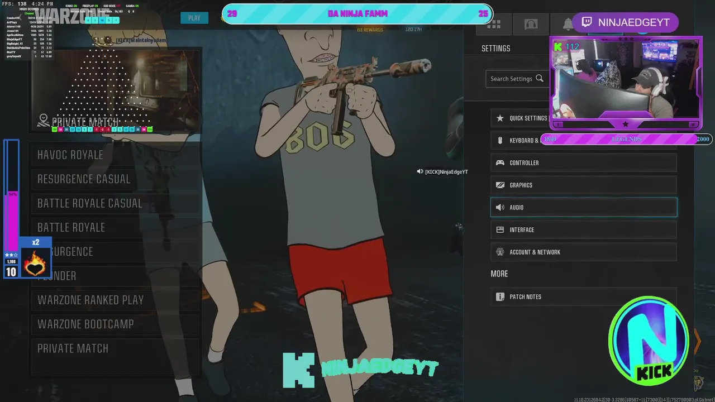Select Battle Royale Casual mode

point(115,203)
